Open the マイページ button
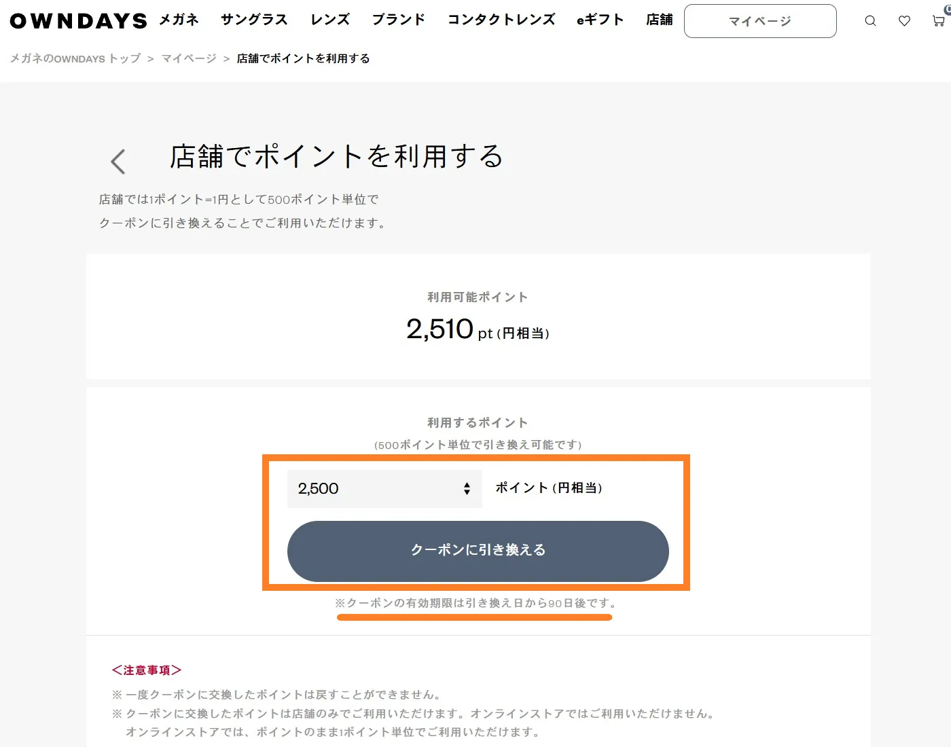Image resolution: width=951 pixels, height=747 pixels. [760, 21]
